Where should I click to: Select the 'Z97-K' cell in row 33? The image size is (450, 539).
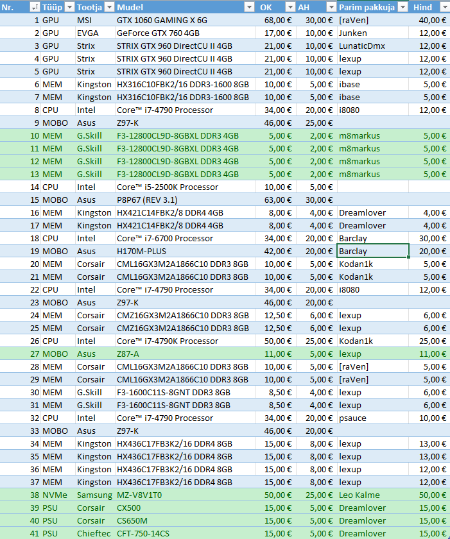tap(185, 431)
